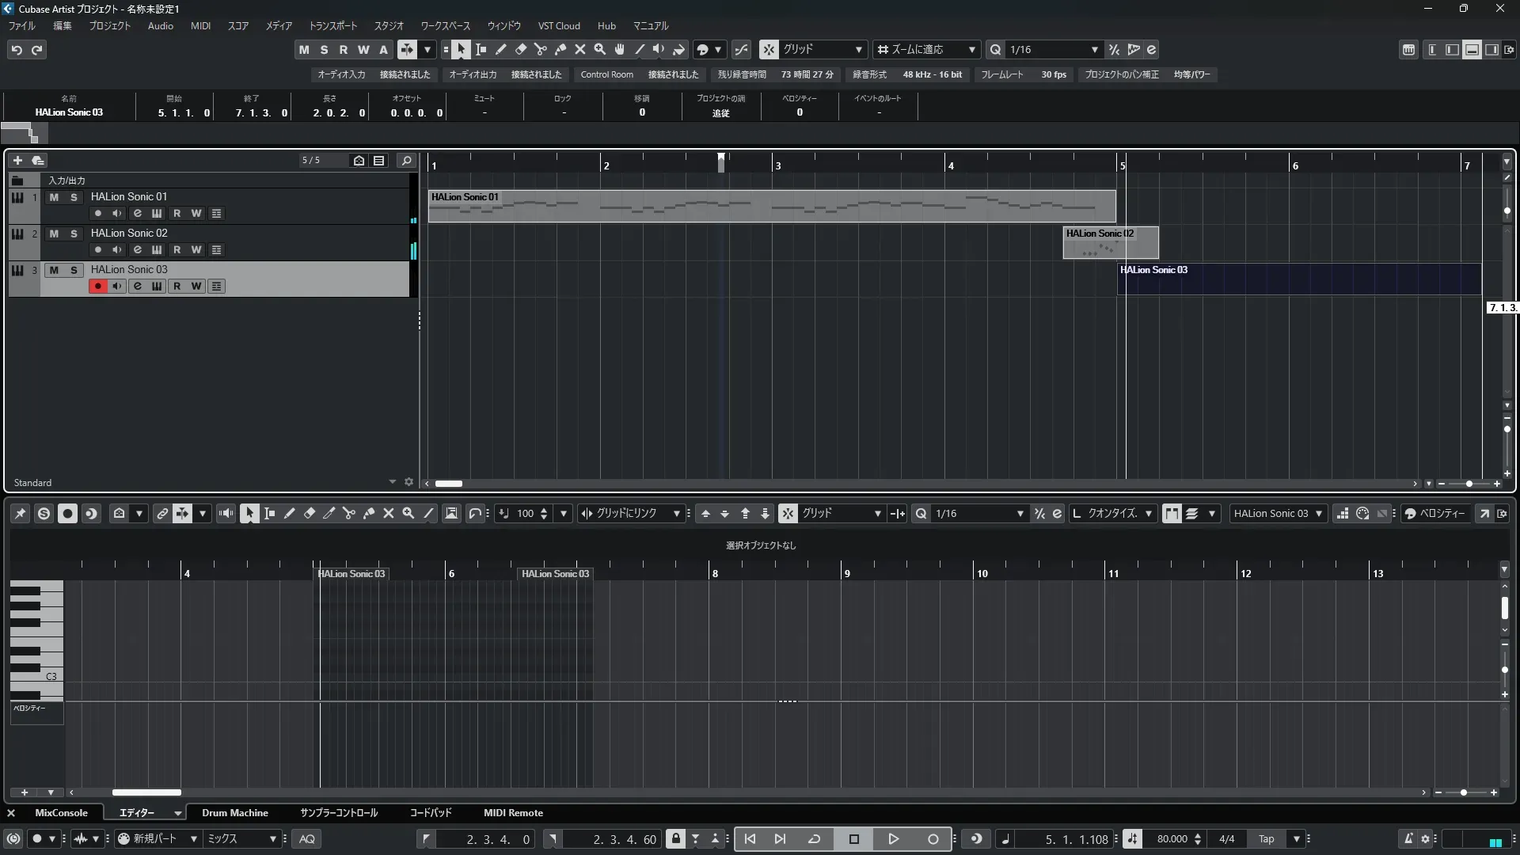Select the Glue tool in the top toolbar
Image resolution: width=1520 pixels, height=855 pixels.
pos(560,50)
